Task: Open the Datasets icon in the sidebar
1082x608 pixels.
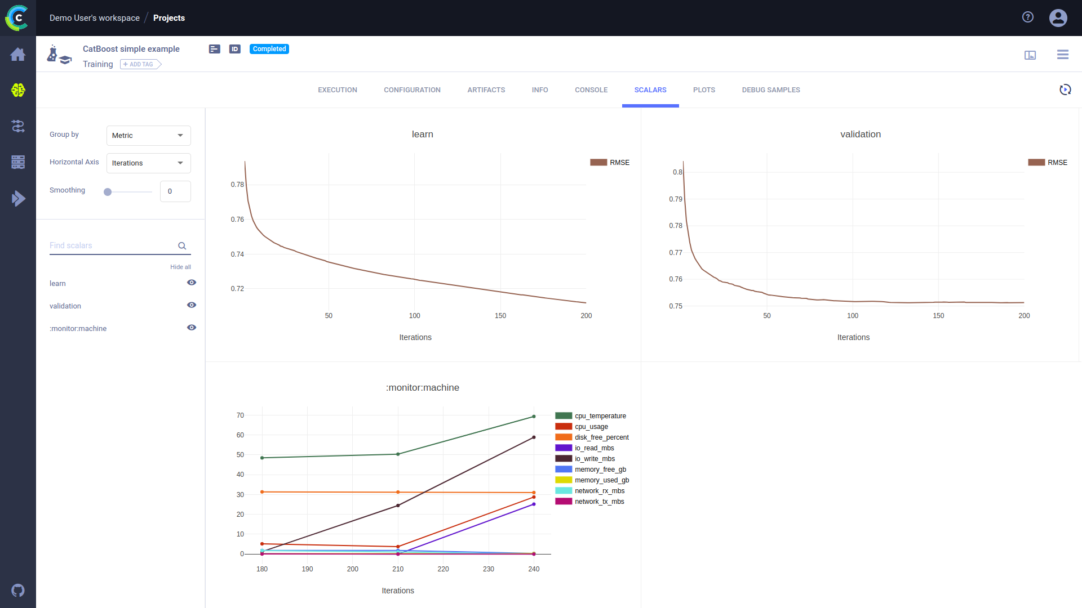Action: (18, 162)
